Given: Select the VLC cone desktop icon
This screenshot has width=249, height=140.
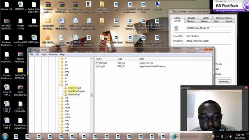Looking at the screenshot, I should coord(48,39).
